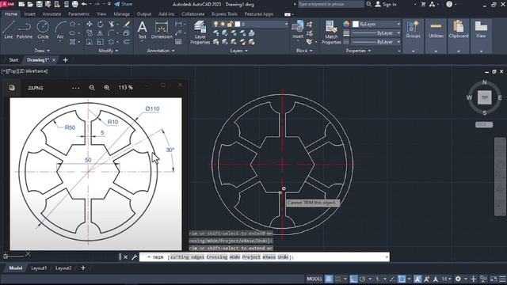Viewport: 507px width, 285px height.
Task: Switch to the Parametric ribbon tab
Action: (x=78, y=14)
